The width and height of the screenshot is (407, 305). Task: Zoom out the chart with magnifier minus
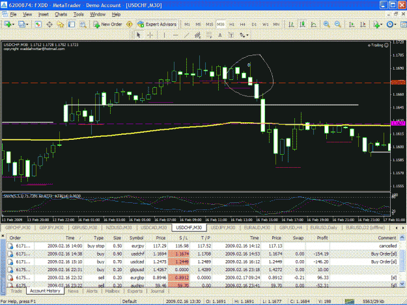(338, 24)
